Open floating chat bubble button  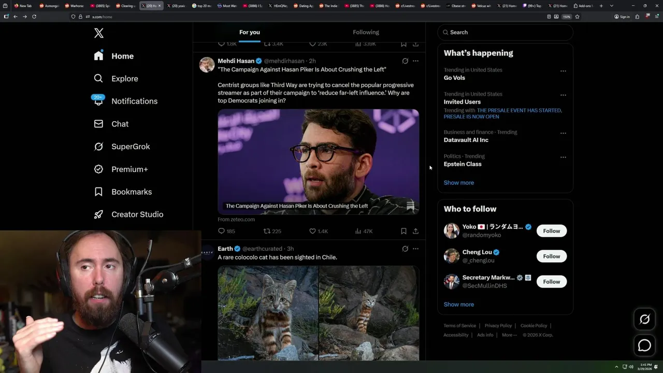tap(644, 345)
